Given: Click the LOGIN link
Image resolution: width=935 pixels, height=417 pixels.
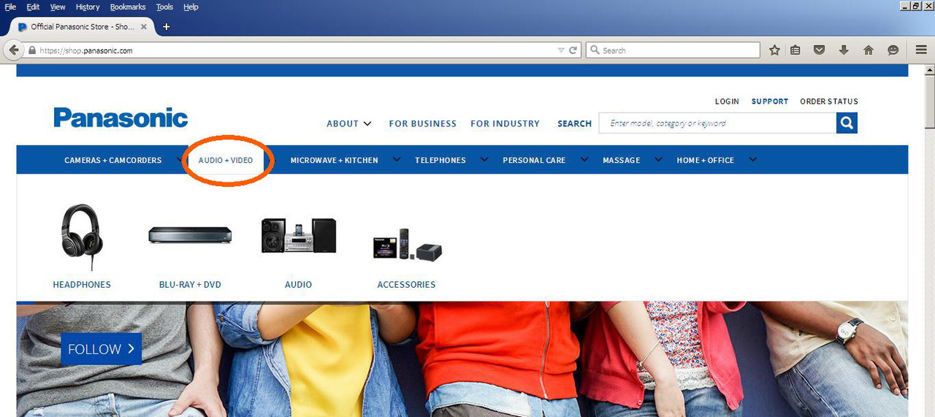Looking at the screenshot, I should [727, 102].
